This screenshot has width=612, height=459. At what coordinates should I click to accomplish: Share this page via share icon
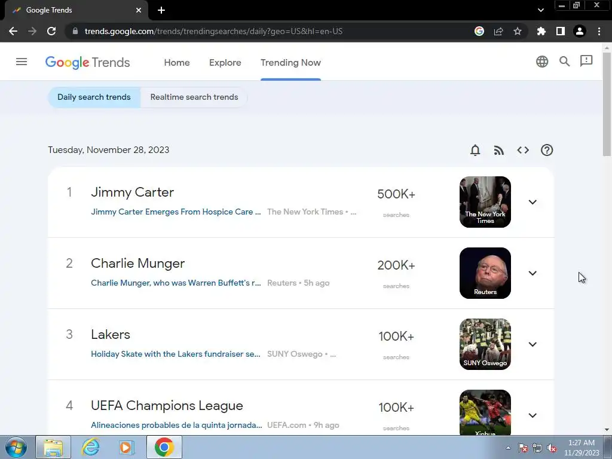point(498,31)
